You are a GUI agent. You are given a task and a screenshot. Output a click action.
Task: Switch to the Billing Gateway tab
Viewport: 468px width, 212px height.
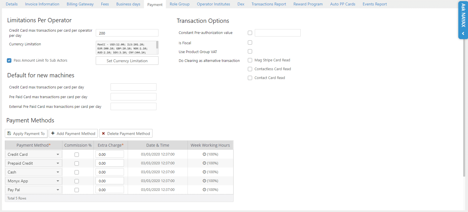pos(80,4)
